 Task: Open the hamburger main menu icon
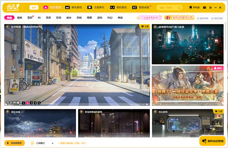[x=211, y=8]
